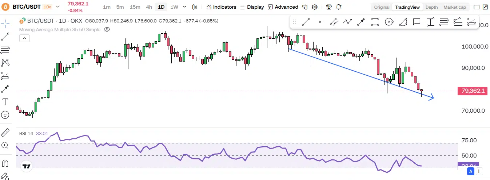Select the ruler measure tool
The width and height of the screenshot is (490, 180).
(x=5, y=133)
